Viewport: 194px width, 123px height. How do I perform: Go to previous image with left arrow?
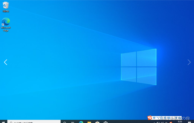(6, 62)
